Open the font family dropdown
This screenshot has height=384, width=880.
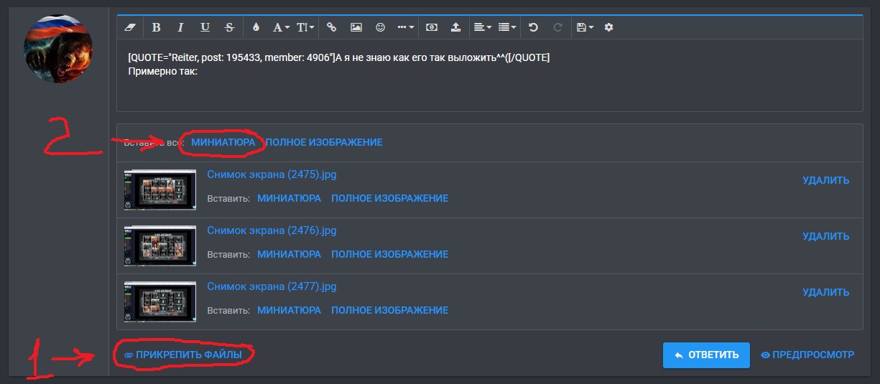coord(281,27)
